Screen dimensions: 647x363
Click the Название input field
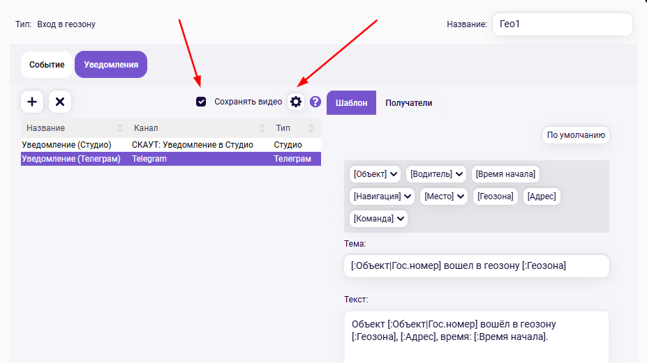click(562, 24)
